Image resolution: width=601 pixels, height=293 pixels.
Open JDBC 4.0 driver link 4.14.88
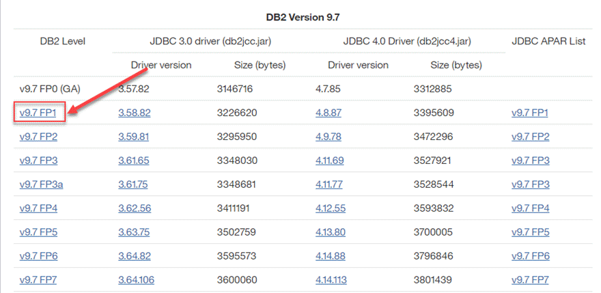pos(331,256)
